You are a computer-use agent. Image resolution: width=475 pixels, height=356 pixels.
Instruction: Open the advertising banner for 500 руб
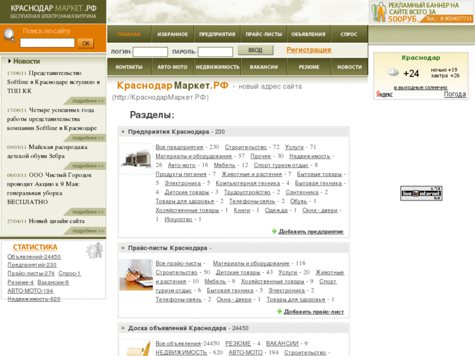[422, 12]
